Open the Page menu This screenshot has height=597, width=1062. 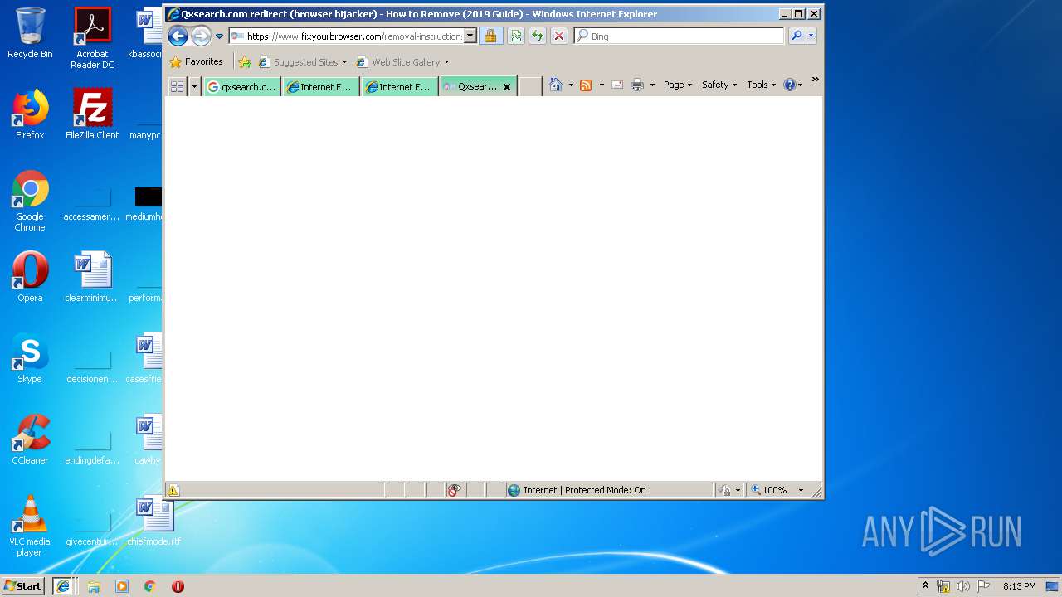click(678, 85)
